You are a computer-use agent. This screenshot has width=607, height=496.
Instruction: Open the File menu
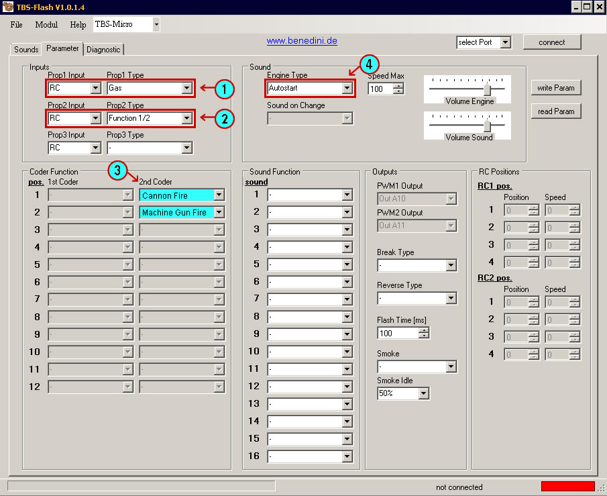pos(17,25)
